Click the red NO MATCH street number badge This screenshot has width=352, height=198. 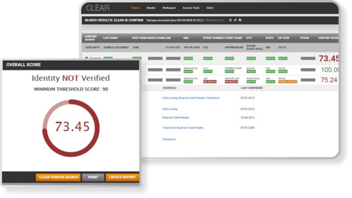209,82
